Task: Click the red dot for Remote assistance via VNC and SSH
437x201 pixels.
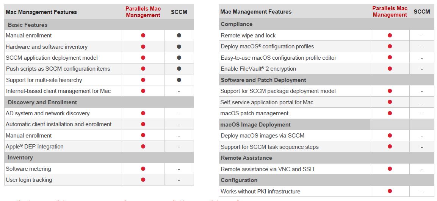Action: [390, 169]
